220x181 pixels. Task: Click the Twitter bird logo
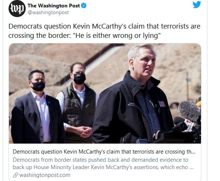pos(197,4)
